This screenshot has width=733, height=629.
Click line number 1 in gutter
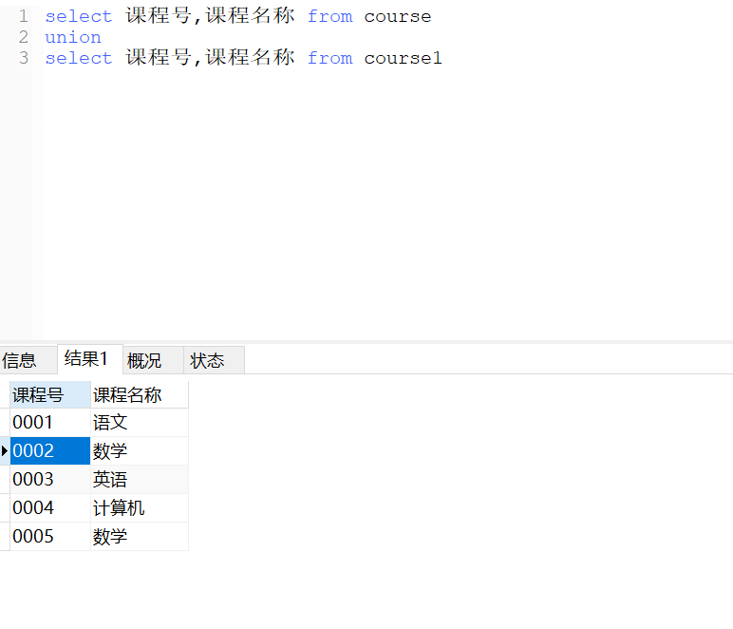[24, 16]
